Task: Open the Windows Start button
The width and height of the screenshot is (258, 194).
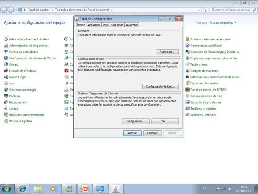Action: (6, 189)
